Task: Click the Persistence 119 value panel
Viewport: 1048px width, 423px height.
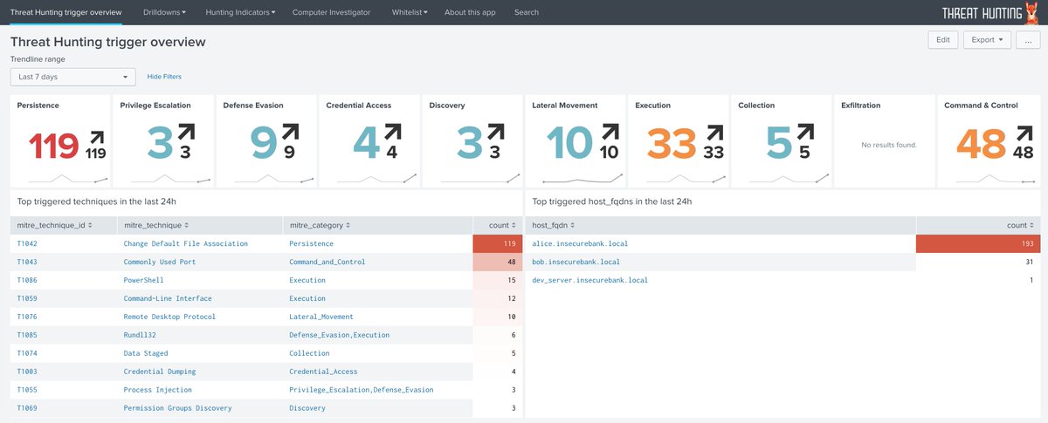Action: 54,146
